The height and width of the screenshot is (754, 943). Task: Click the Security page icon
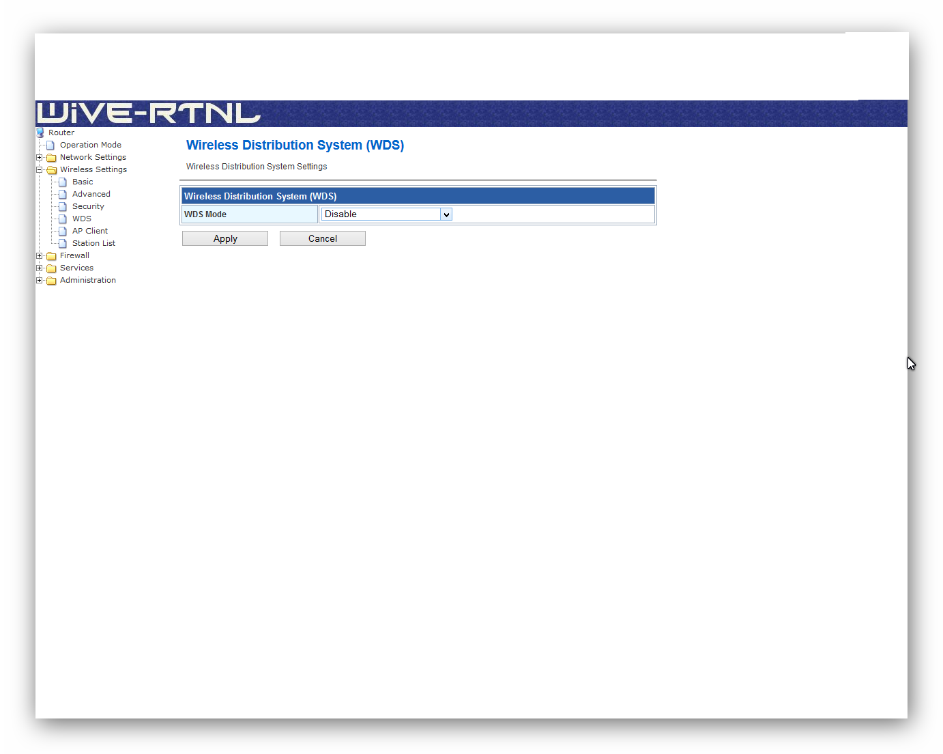click(x=63, y=206)
